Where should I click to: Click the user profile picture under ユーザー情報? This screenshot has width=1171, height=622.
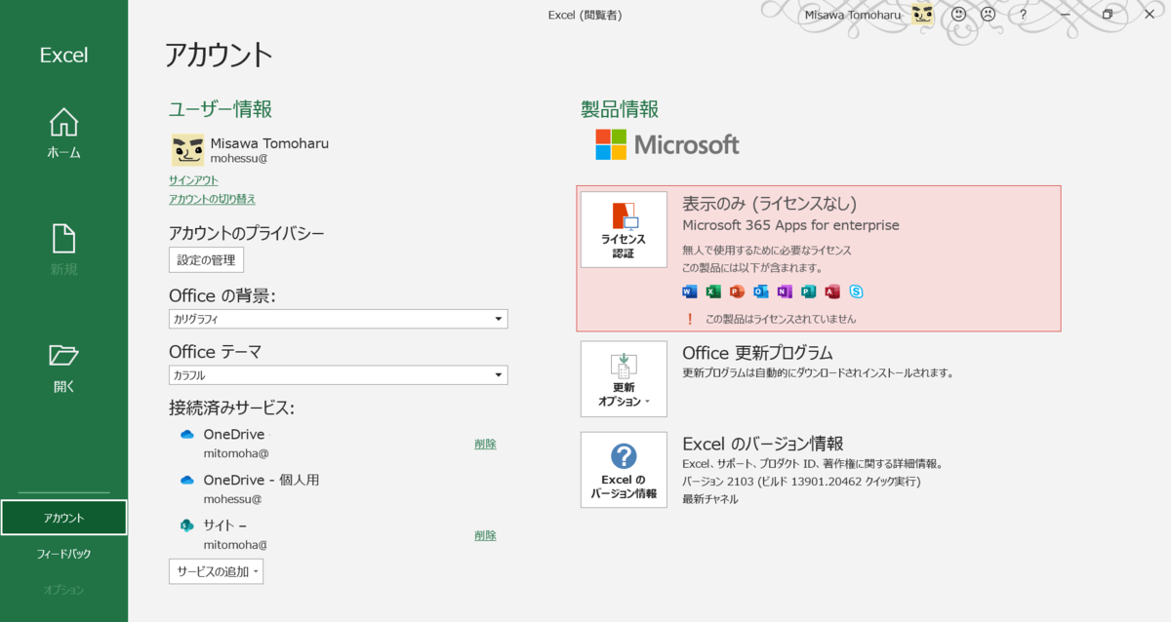tap(187, 150)
